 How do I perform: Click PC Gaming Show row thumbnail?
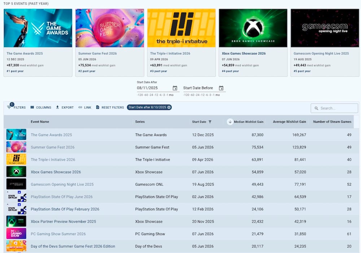[x=16, y=233]
